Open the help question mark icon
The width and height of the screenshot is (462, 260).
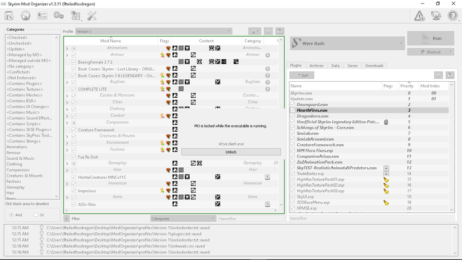coord(453,15)
